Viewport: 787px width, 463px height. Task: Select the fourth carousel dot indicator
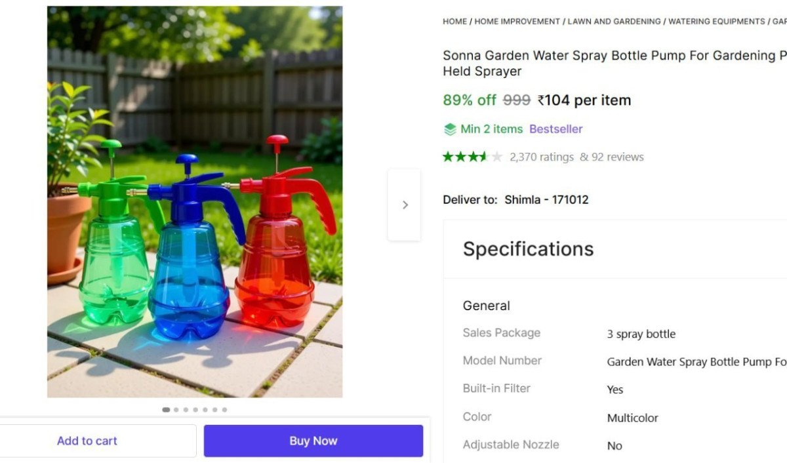tap(195, 410)
